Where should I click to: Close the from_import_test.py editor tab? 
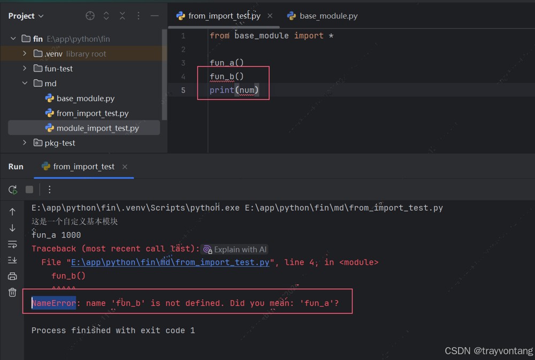point(270,16)
